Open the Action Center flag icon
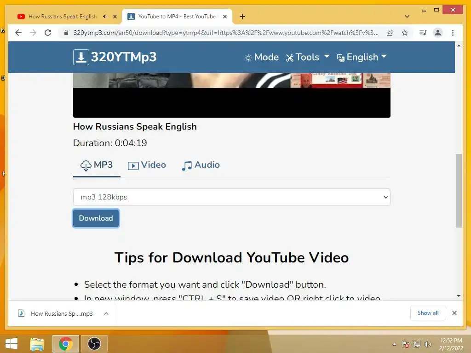471x353 pixels. click(x=406, y=344)
